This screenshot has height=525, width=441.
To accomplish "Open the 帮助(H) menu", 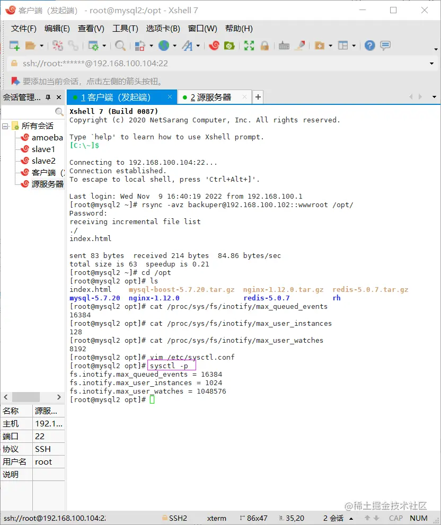I will pyautogui.click(x=239, y=29).
